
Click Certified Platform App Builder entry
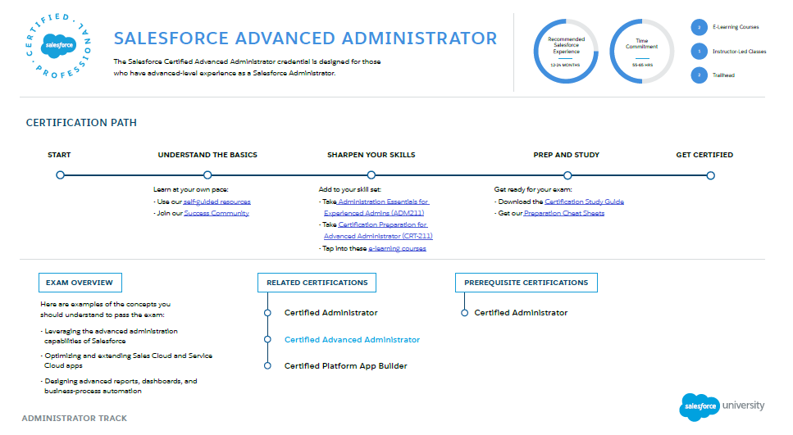click(345, 366)
